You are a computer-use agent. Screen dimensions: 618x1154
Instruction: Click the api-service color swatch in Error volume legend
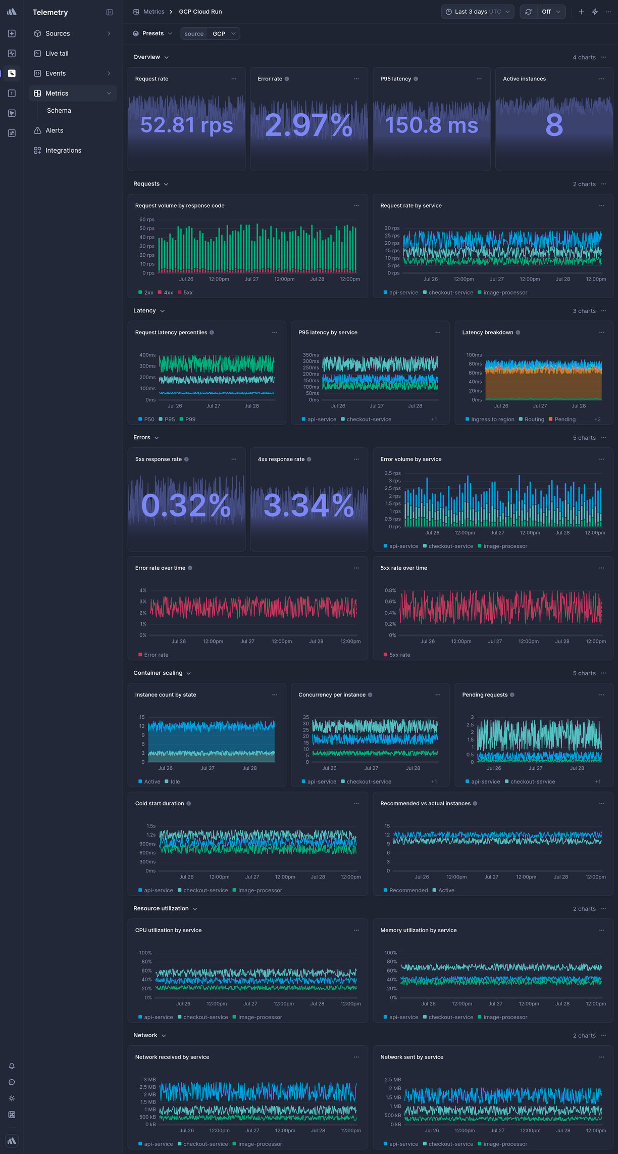coord(385,546)
